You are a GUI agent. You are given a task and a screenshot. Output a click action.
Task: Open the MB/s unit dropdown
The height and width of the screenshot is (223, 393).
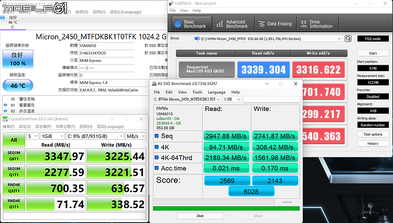click(x=136, y=136)
